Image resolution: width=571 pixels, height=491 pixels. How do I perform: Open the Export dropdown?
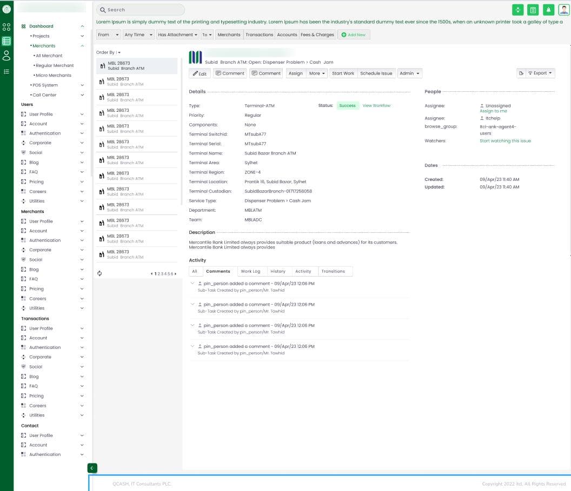540,73
